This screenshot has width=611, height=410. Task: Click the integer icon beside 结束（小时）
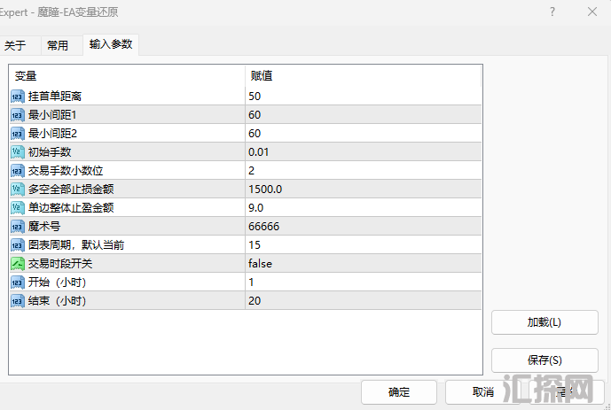18,301
